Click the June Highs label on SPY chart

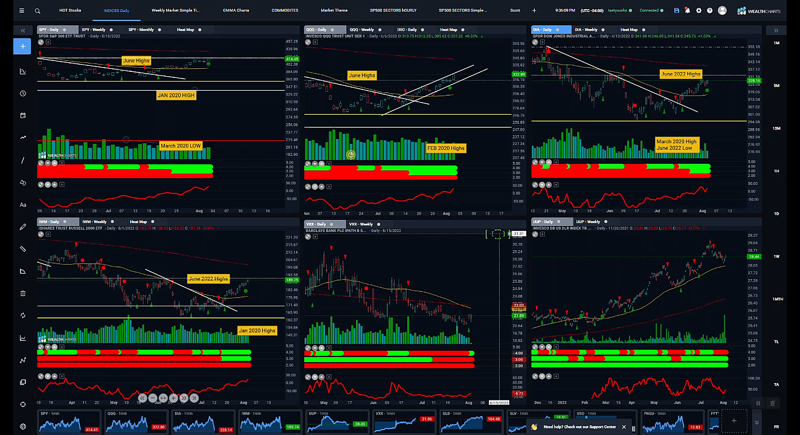point(136,60)
